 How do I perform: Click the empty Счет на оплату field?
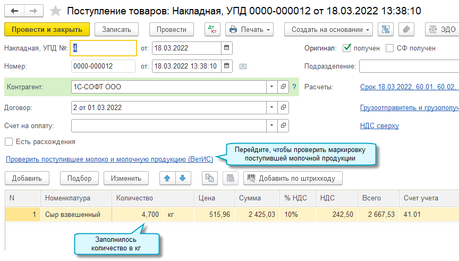(168, 125)
